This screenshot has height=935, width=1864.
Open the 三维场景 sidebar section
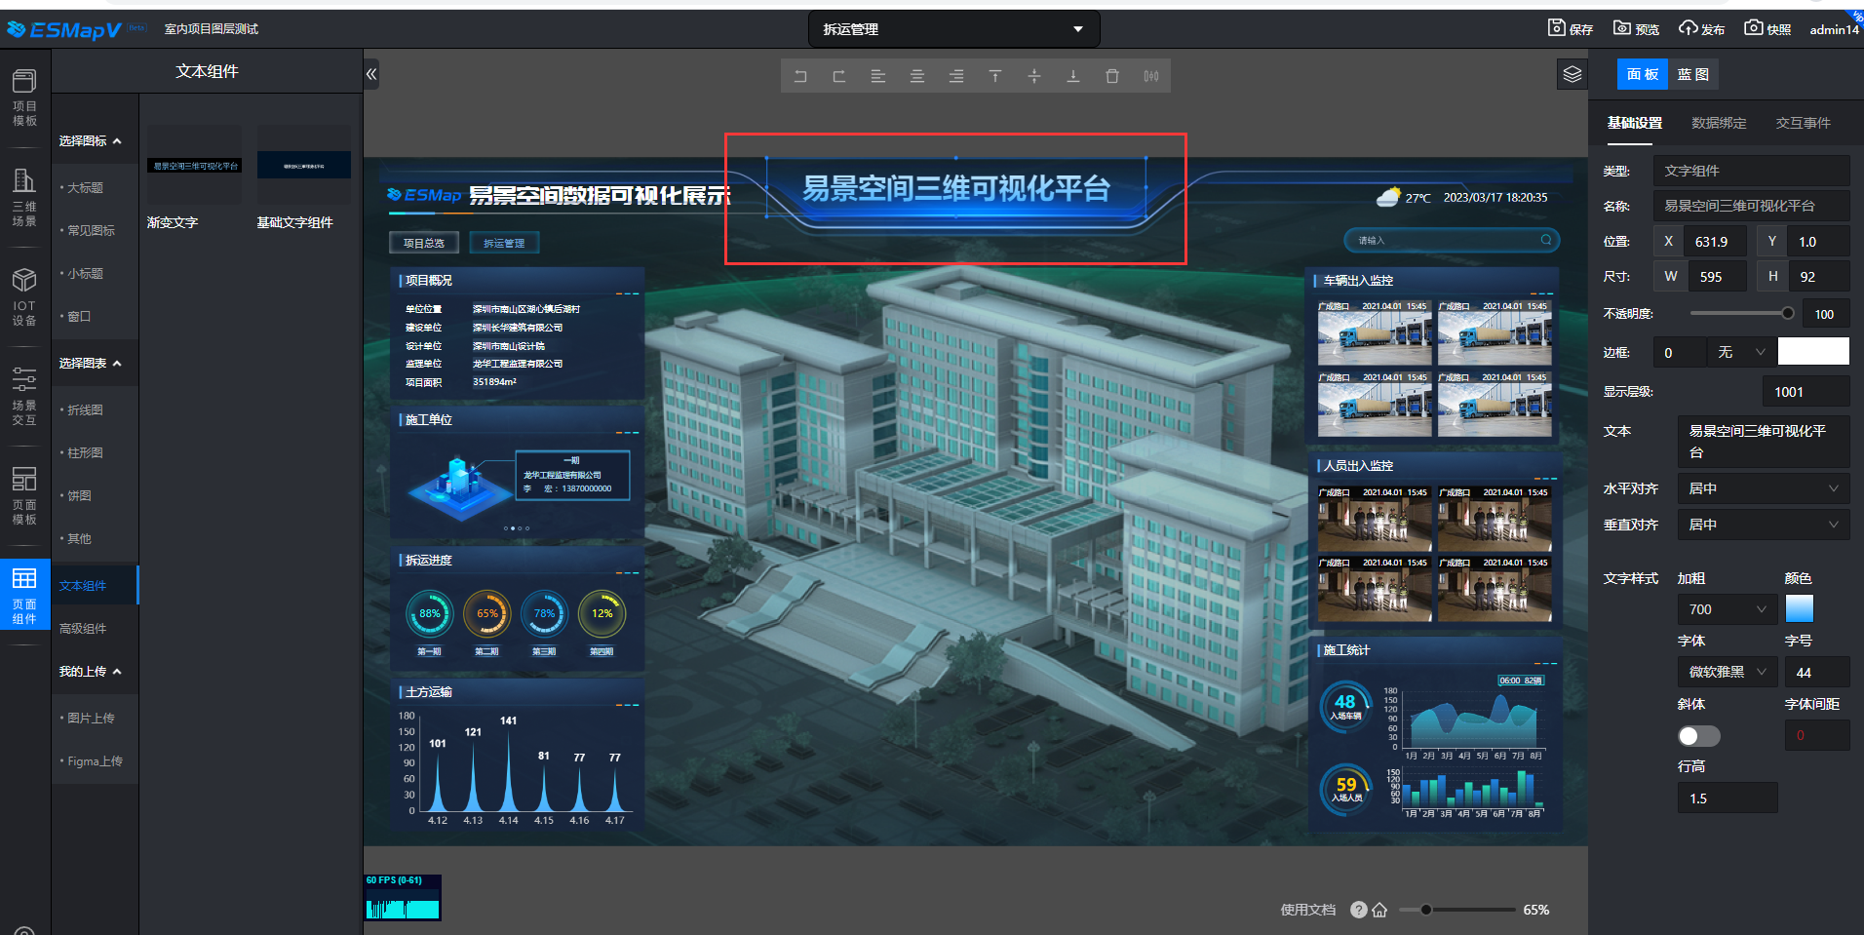point(24,197)
